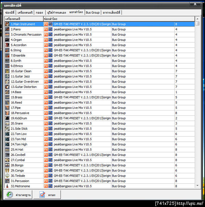The height and width of the screenshot is (207, 205).
Task: Click the ตกลง confirm button
Action: tap(47, 195)
